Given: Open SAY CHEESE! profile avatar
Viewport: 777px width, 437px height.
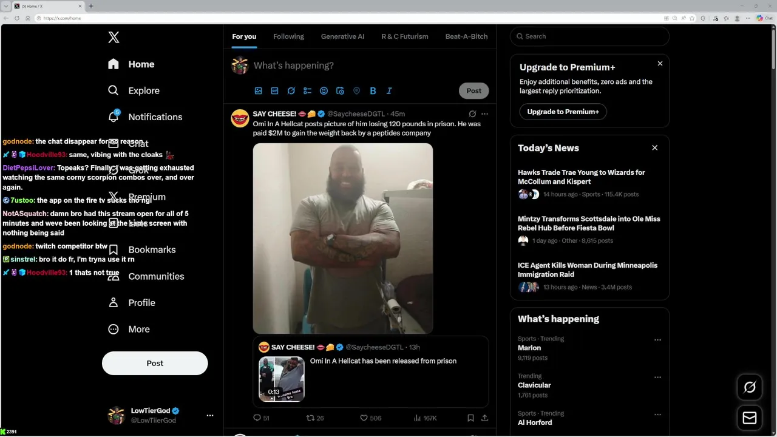Looking at the screenshot, I should (240, 118).
